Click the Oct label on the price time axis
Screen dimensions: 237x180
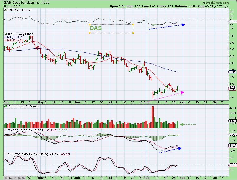pos(215,102)
